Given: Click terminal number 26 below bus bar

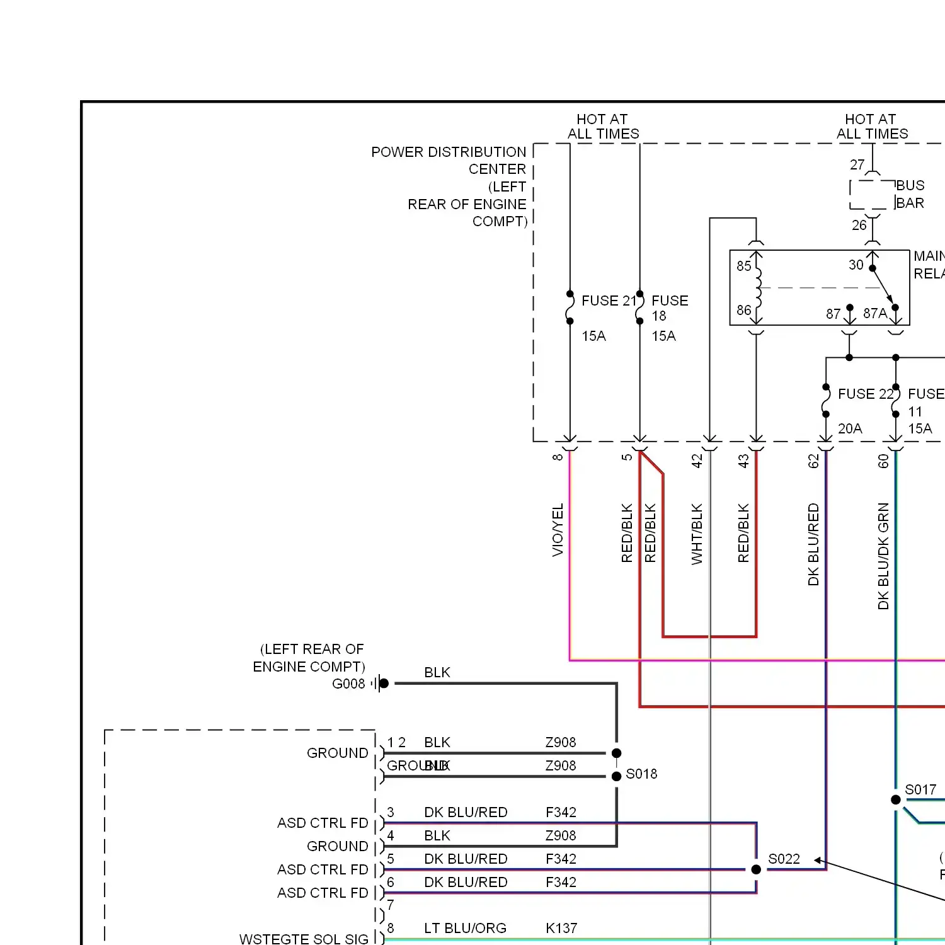Looking at the screenshot, I should pos(859,226).
